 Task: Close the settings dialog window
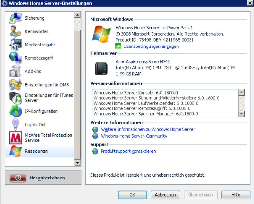(x=250, y=3)
